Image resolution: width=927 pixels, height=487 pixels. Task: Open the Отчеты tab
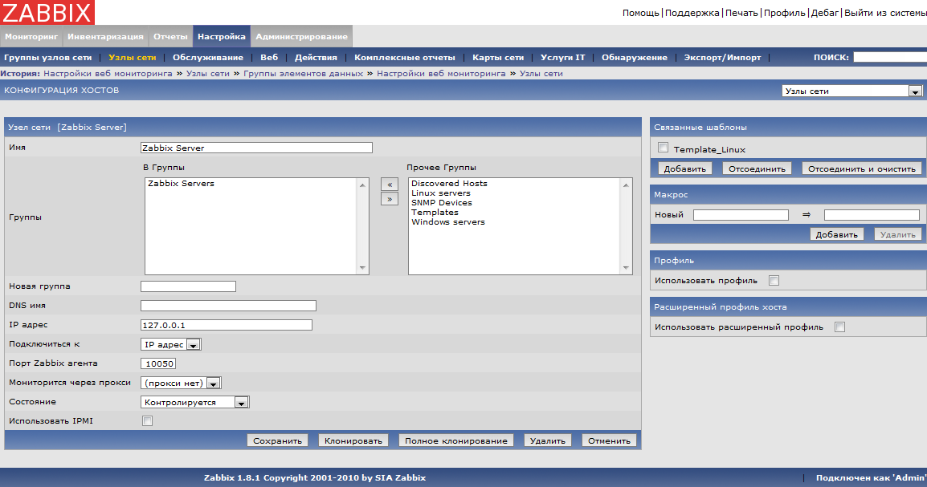point(170,37)
